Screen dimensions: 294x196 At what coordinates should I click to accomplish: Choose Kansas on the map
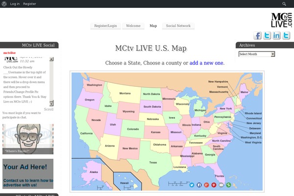(156, 132)
